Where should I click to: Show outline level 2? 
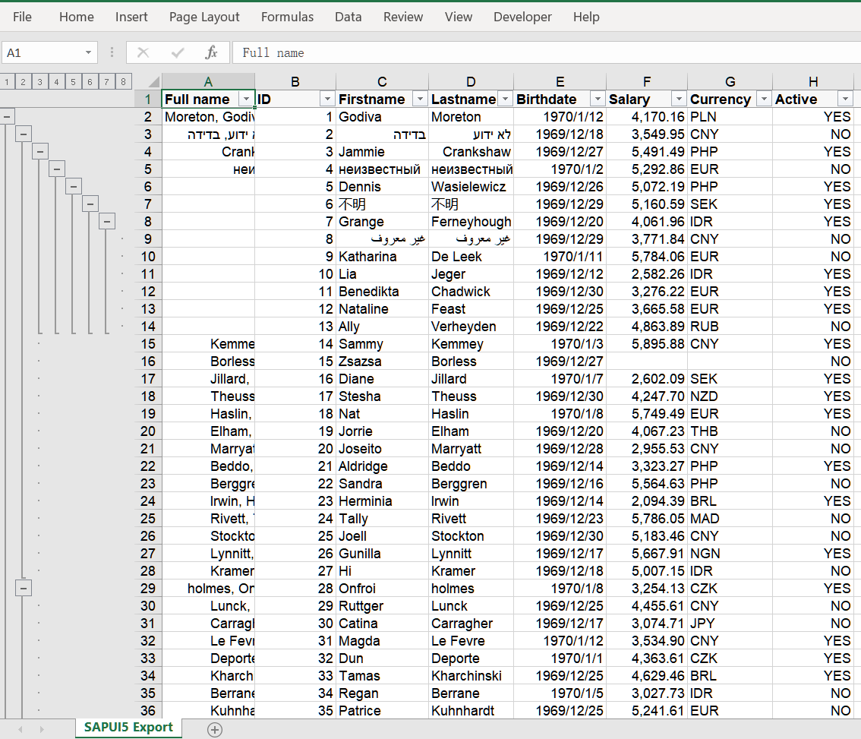[23, 82]
